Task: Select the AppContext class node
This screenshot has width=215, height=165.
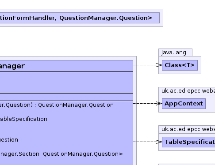Action: (184, 104)
